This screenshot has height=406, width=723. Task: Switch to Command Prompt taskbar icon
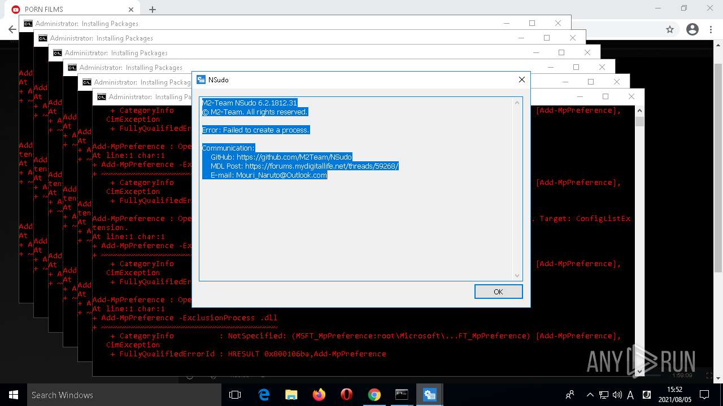402,395
